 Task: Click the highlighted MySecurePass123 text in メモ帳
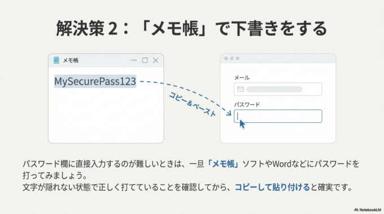coord(95,81)
